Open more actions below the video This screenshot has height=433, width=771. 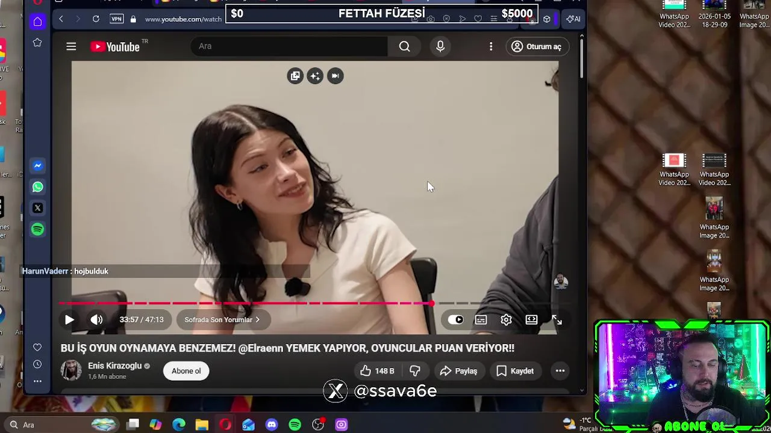(560, 371)
